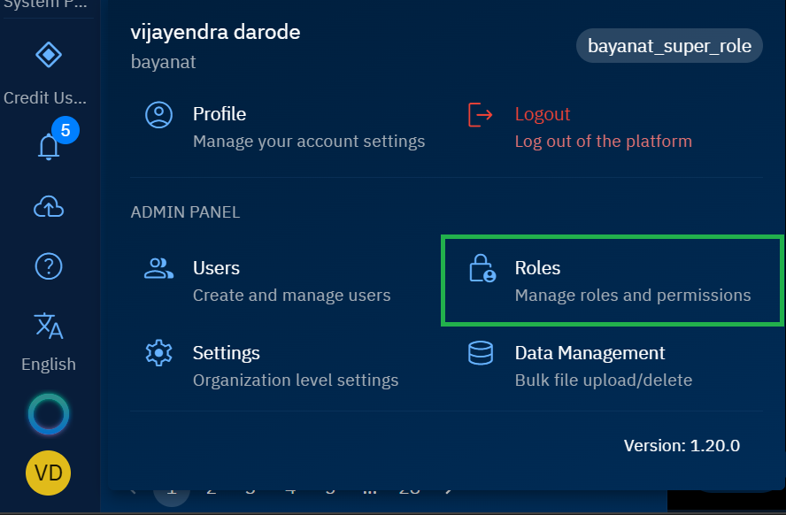Image resolution: width=786 pixels, height=515 pixels.
Task: Click "Log out of the platform" link
Action: pyautogui.click(x=603, y=142)
